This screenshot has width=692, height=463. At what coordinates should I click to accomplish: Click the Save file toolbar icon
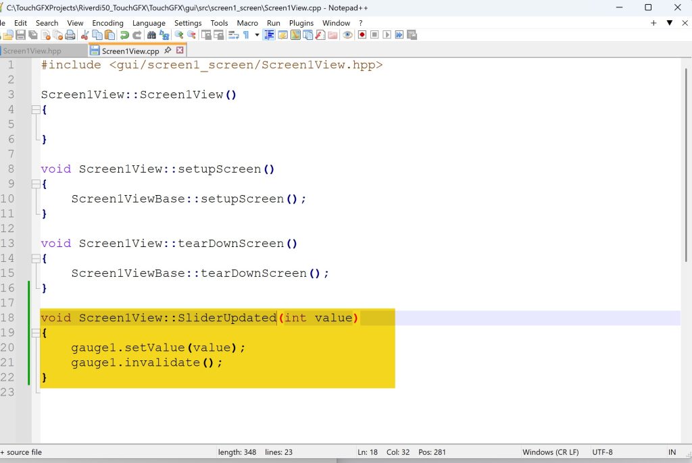(x=20, y=34)
